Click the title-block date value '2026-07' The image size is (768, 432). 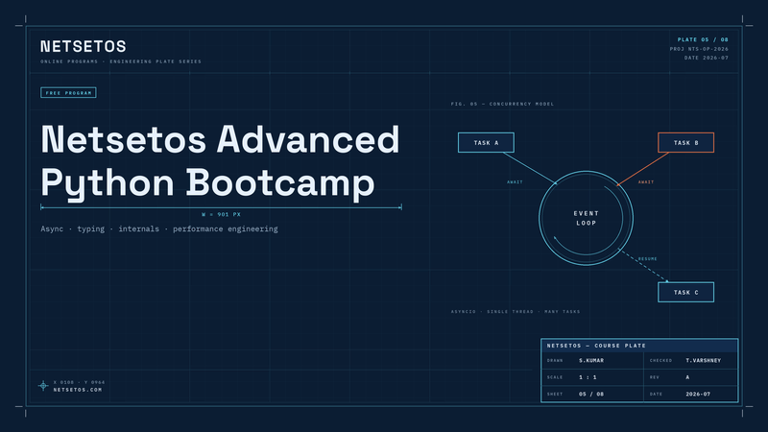click(698, 394)
